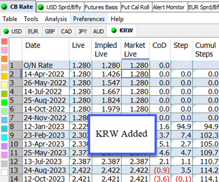The image size is (219, 182).
Task: Pick the teal color swatch
Action: point(4,129)
